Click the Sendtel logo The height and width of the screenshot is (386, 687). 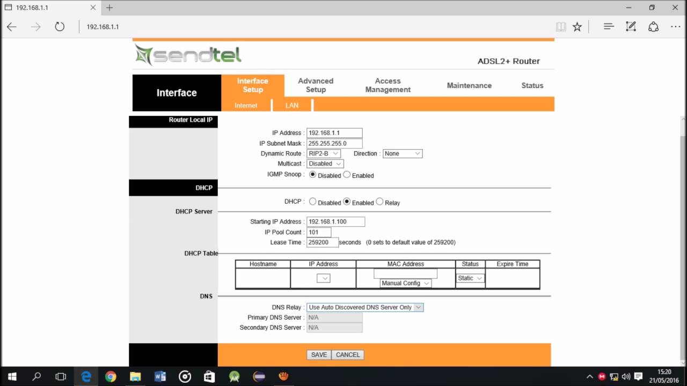point(188,54)
